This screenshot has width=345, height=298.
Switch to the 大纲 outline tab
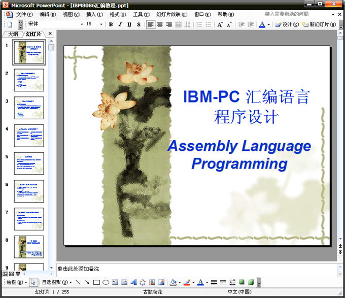point(13,34)
